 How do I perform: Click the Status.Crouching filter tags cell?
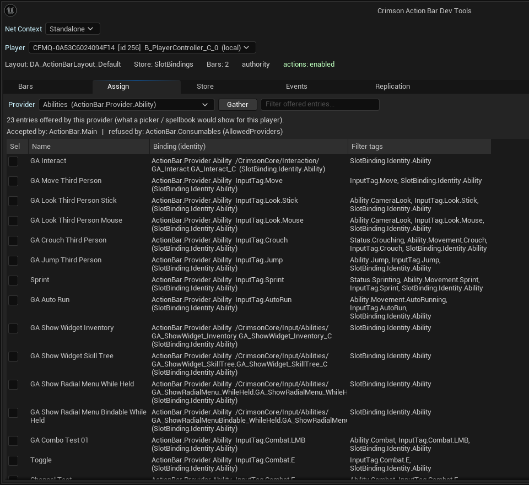click(x=419, y=244)
